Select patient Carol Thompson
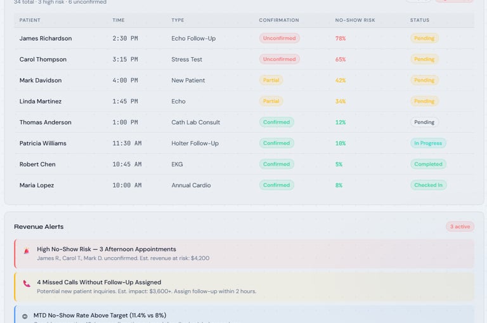The height and width of the screenshot is (323, 487). [43, 60]
